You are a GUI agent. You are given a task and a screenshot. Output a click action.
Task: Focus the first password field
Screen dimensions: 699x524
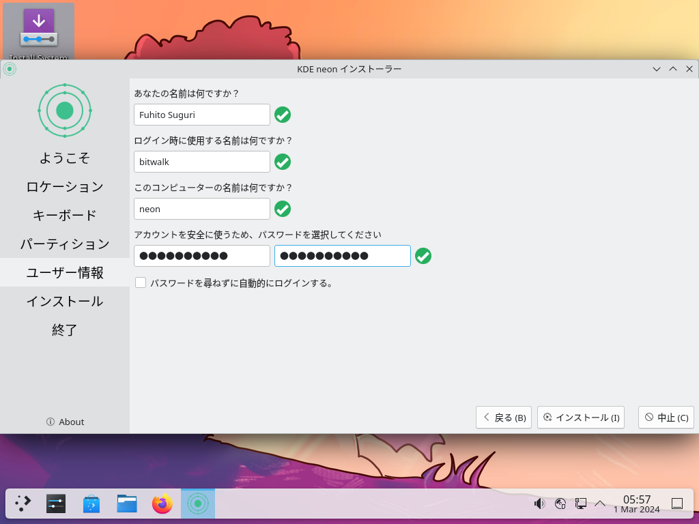coord(202,256)
